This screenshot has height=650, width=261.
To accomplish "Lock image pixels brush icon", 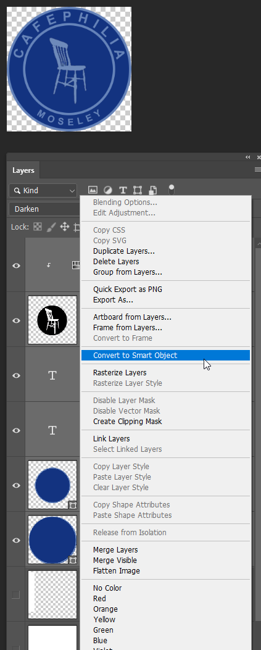I will (x=51, y=227).
